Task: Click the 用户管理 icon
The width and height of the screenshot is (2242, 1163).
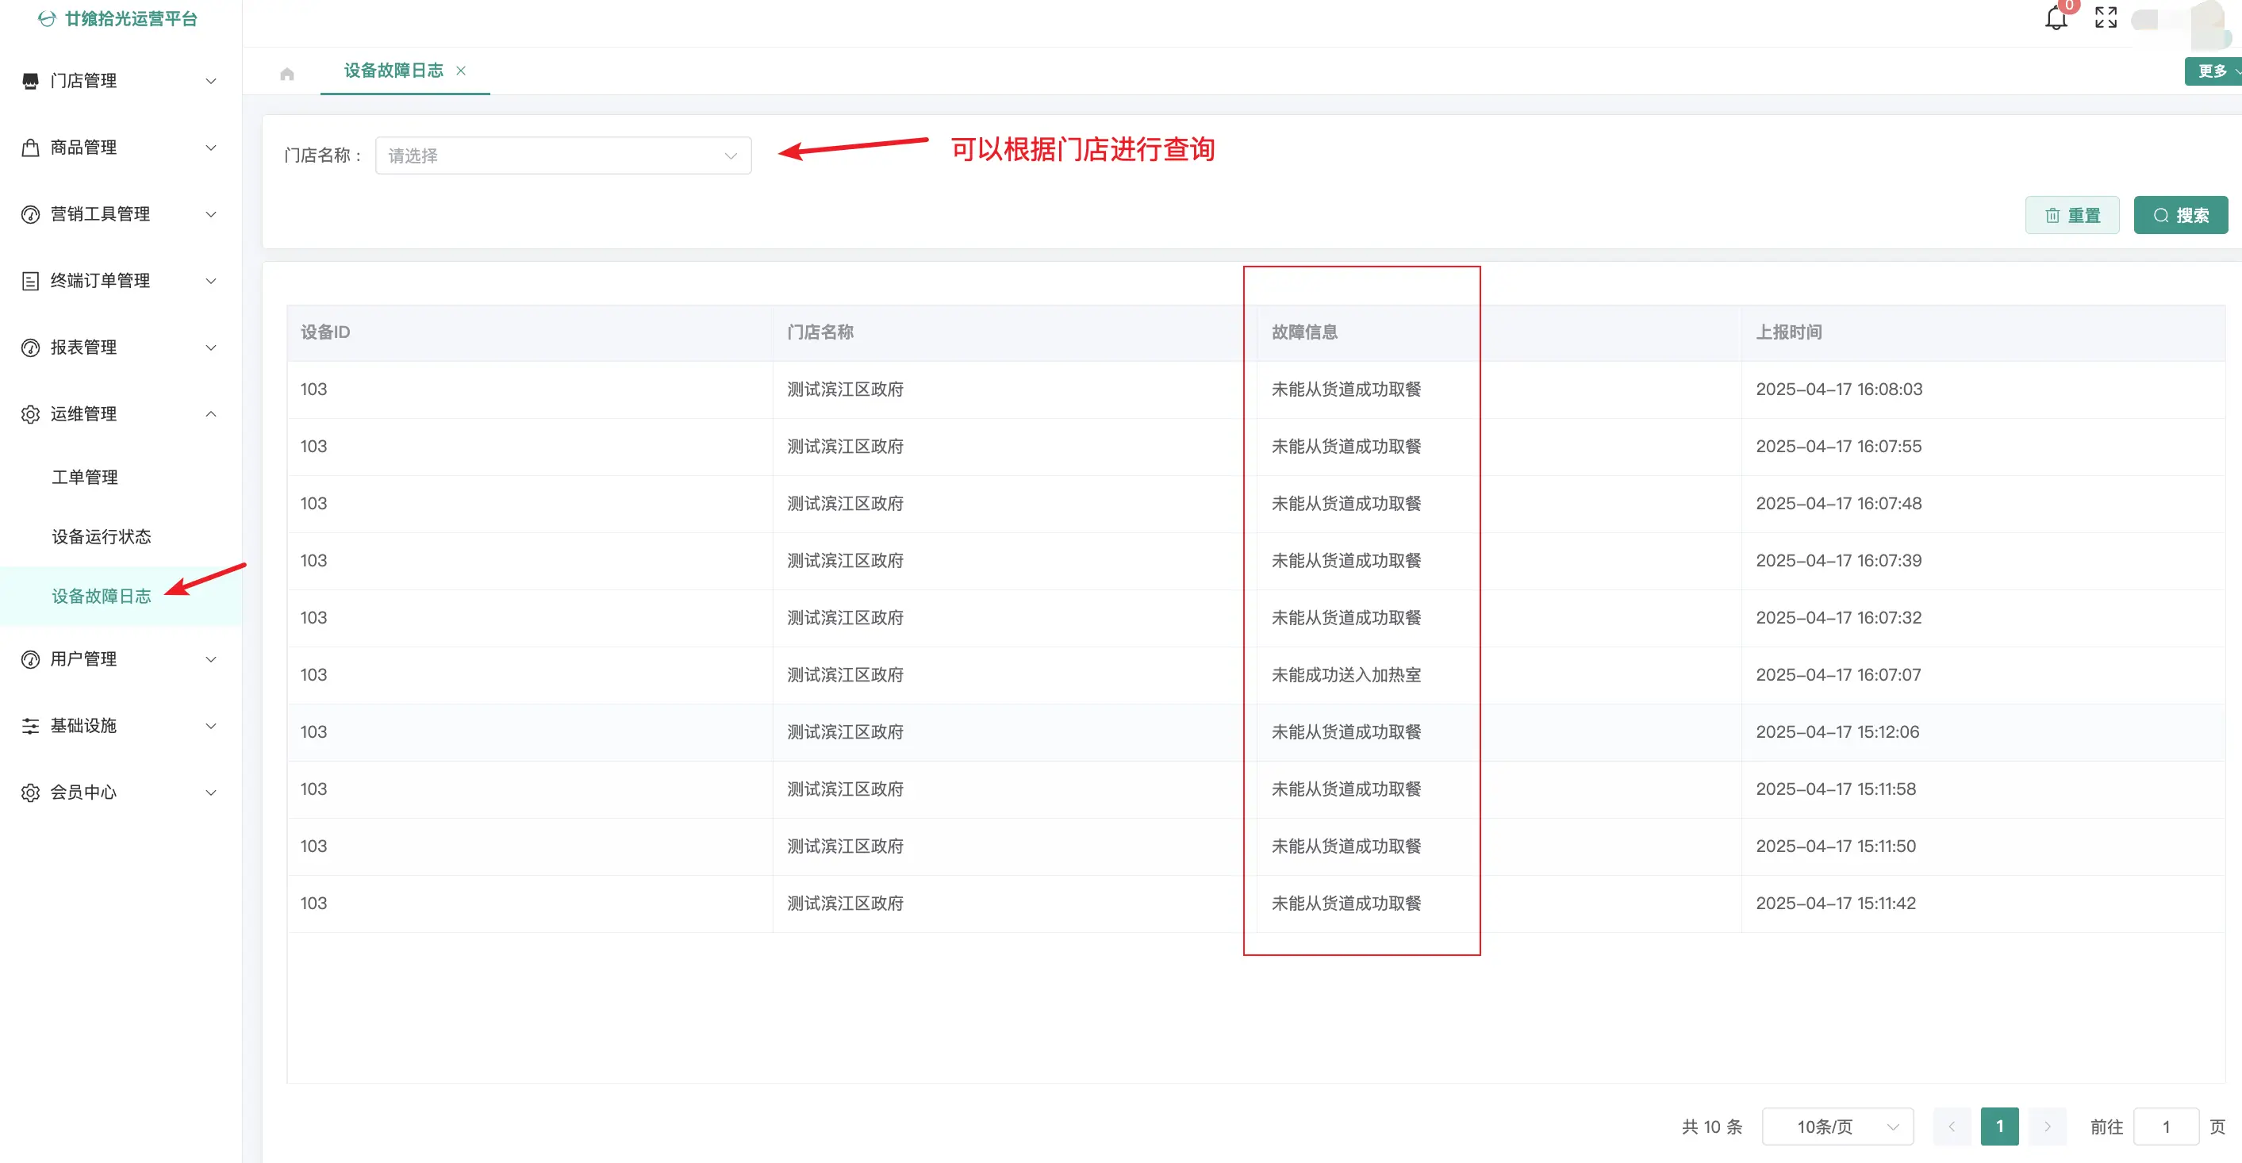Action: [x=30, y=659]
